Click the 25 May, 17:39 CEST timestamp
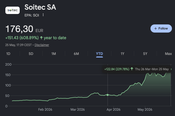Screen dimensions: 175x116 point(18,45)
